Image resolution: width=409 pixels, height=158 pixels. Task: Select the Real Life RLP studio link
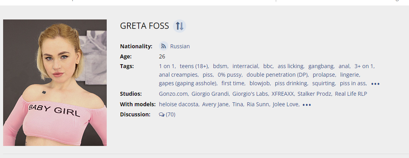[x=351, y=94]
